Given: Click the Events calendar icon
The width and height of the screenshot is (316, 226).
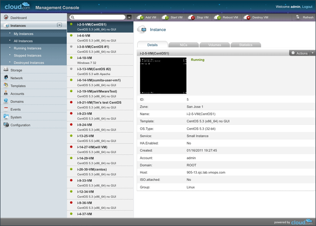Looking at the screenshot, I should 6,109.
